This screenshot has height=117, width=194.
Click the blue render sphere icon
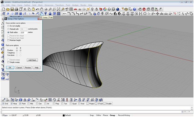(x=118, y=9)
